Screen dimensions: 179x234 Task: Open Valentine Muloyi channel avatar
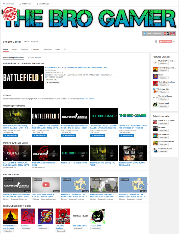point(155,150)
